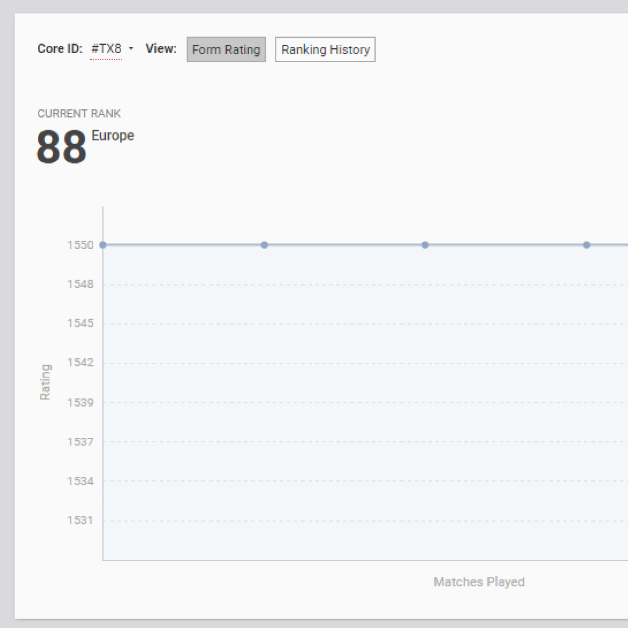Screen dimensions: 628x628
Task: Select the fourth data point on the line
Action: (586, 245)
